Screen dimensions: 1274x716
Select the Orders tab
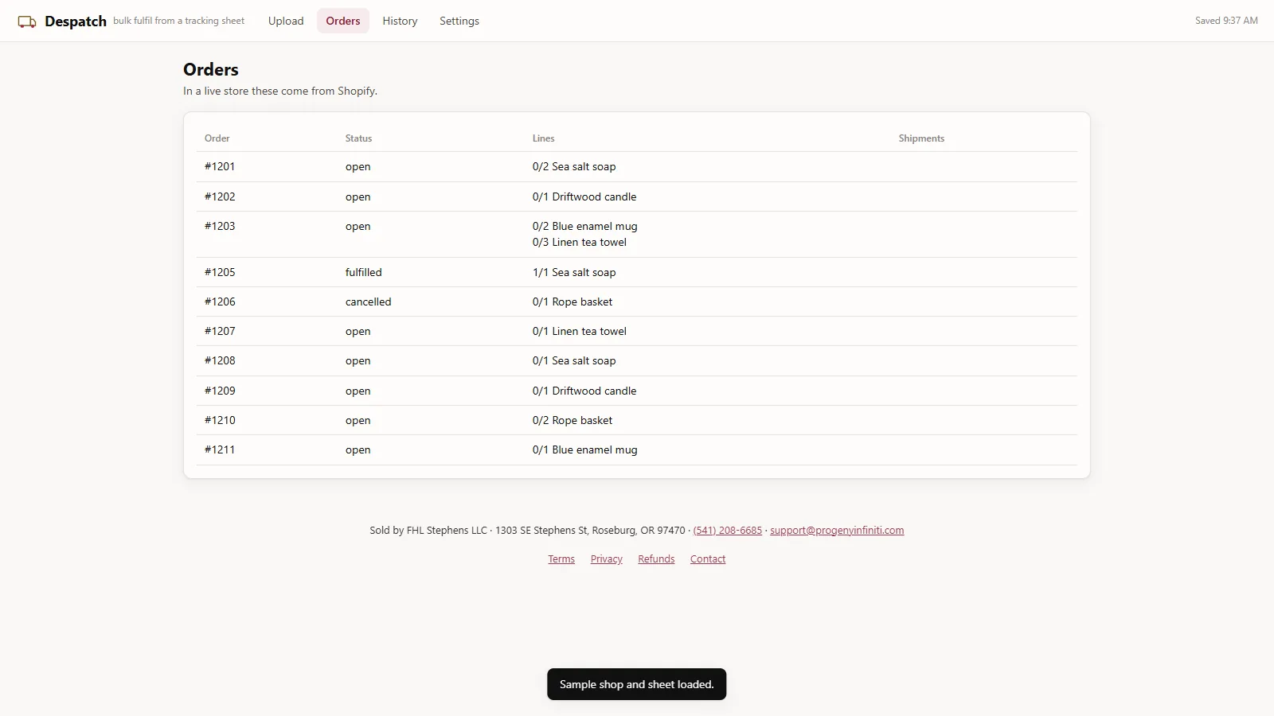(x=343, y=21)
